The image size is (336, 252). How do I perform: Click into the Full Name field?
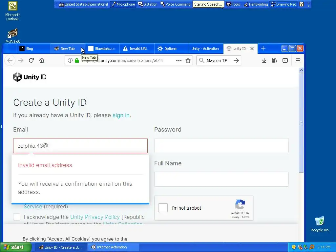[x=221, y=179]
